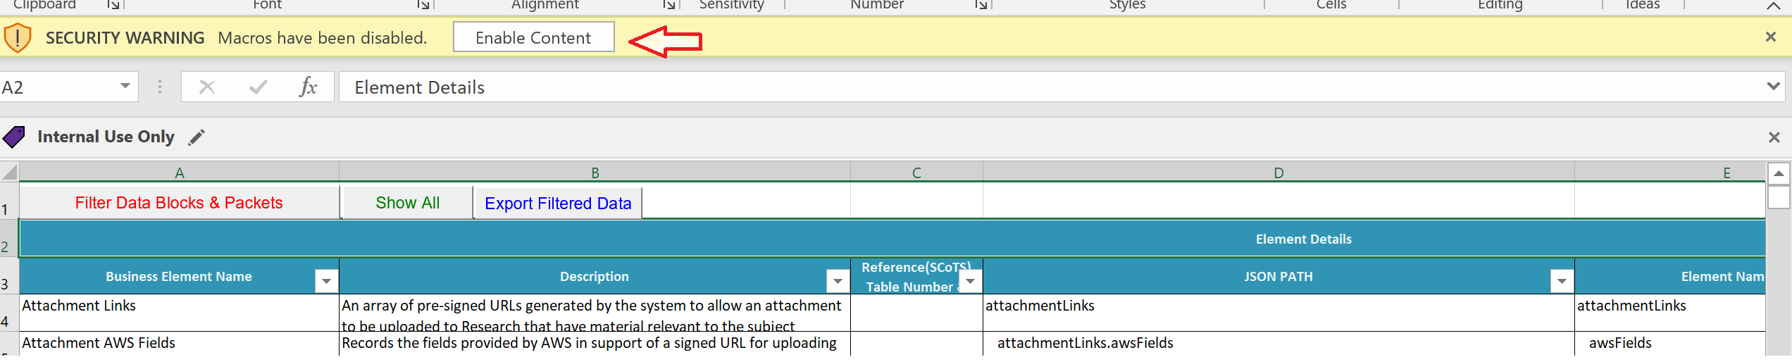
Task: Click the Attachment Links cell
Action: 179,313
